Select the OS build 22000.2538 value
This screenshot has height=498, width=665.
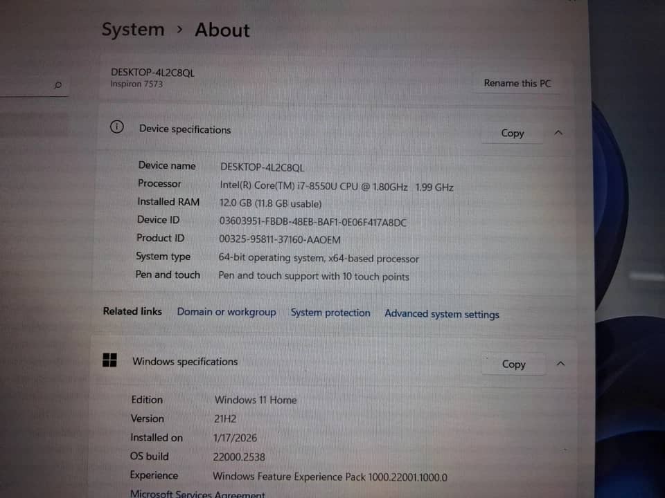(x=239, y=457)
